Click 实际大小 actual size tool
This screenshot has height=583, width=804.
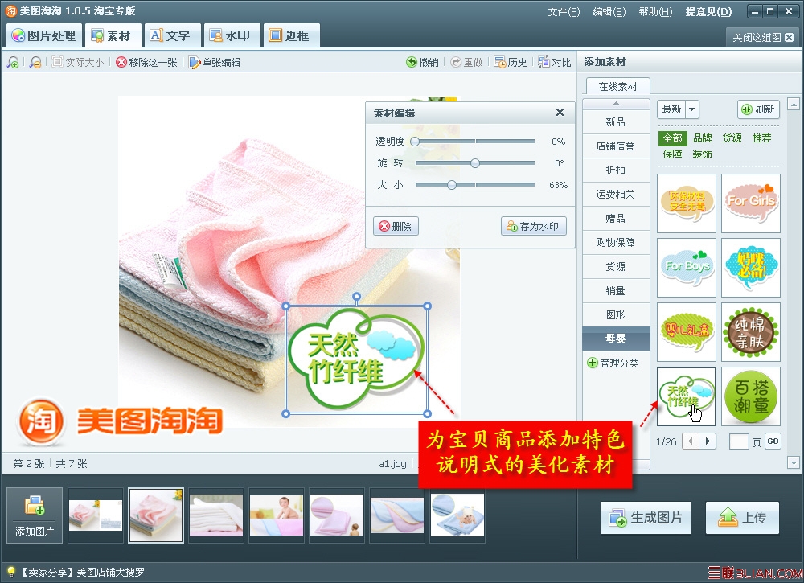click(78, 62)
